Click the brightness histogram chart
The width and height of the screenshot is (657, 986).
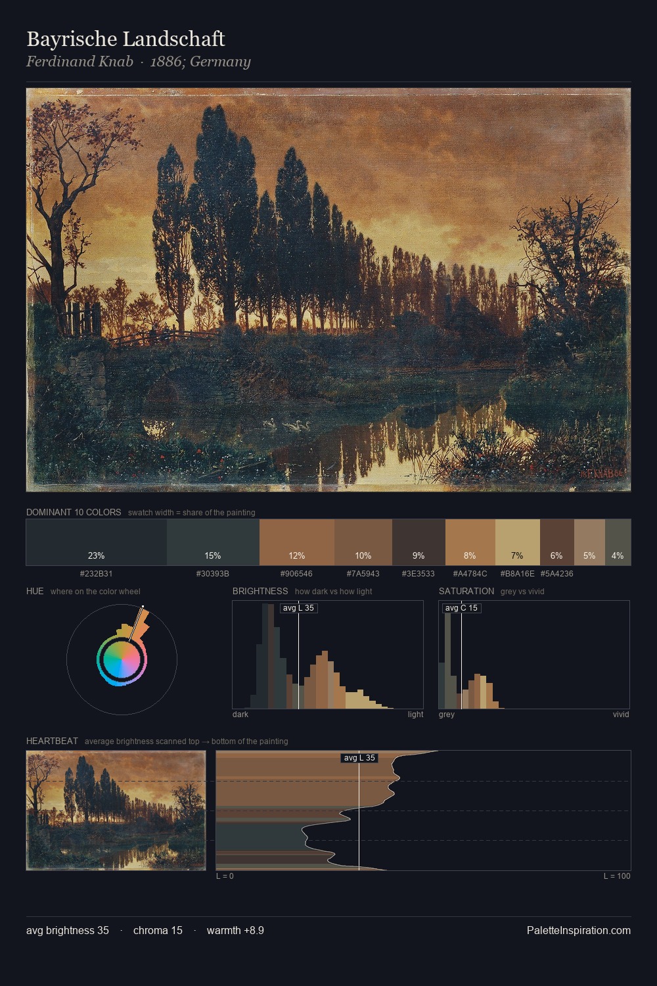tap(328, 655)
